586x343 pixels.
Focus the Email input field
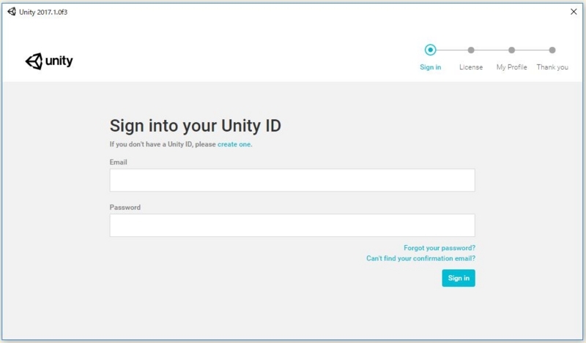(292, 180)
